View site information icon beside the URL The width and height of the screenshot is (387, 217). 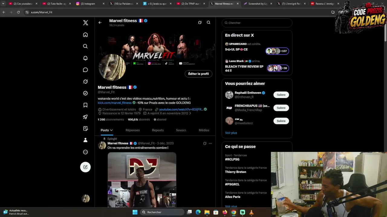pyautogui.click(x=27, y=12)
